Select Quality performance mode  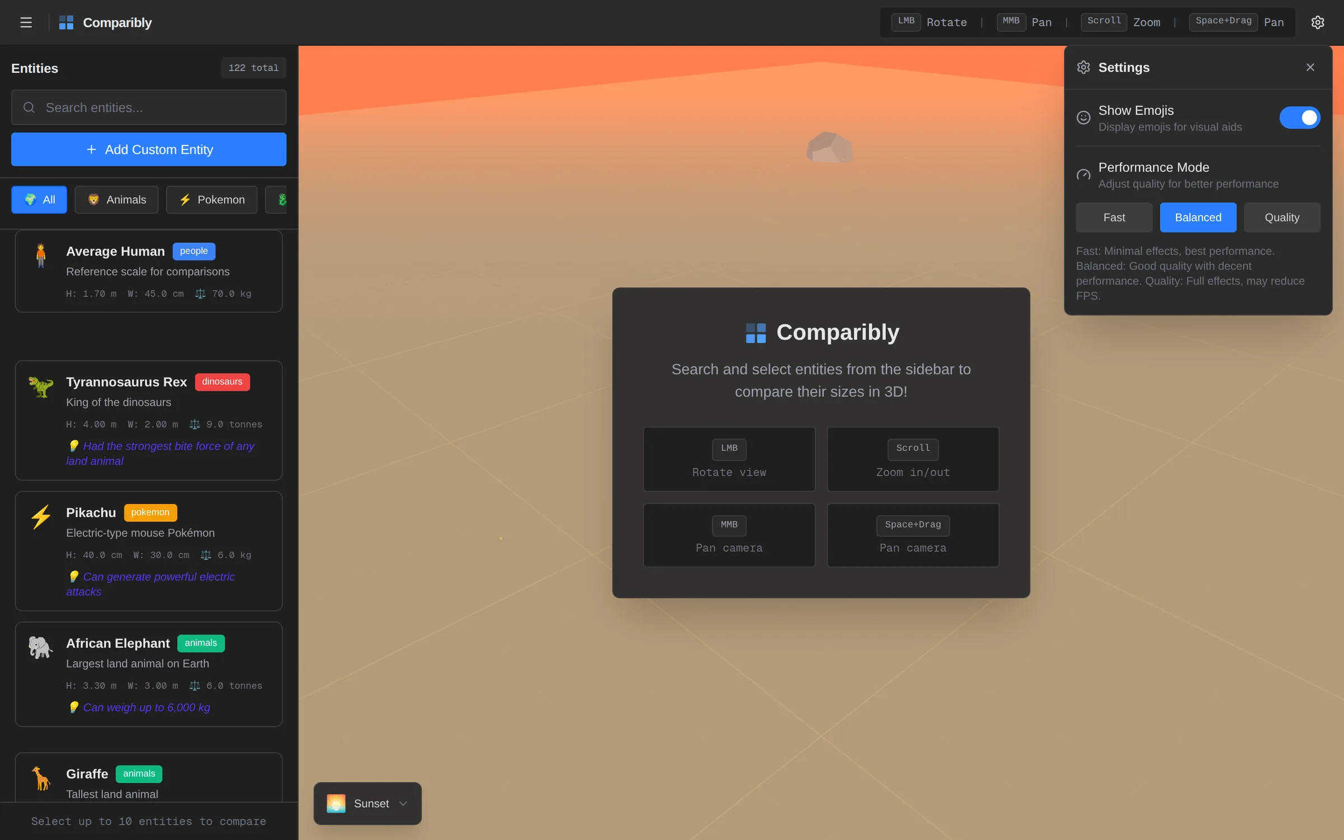(1282, 217)
